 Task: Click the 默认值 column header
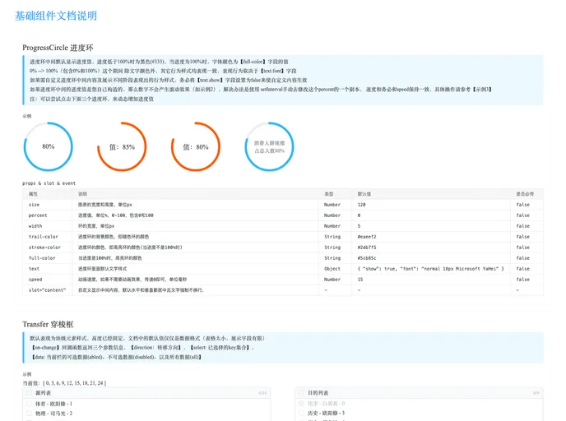coord(363,193)
